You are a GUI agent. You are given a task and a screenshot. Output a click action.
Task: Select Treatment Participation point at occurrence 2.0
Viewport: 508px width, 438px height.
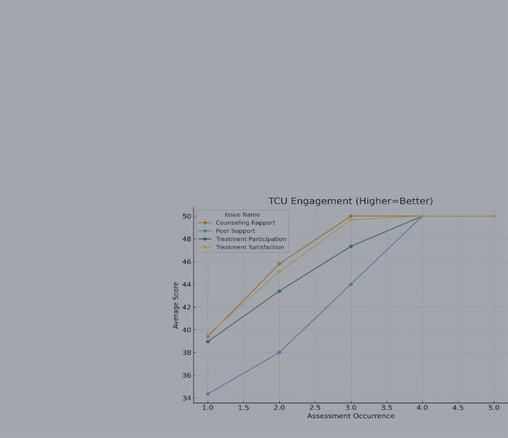point(279,291)
